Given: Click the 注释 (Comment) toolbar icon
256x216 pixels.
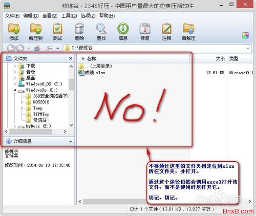Looking at the screenshot, I should tap(167, 28).
